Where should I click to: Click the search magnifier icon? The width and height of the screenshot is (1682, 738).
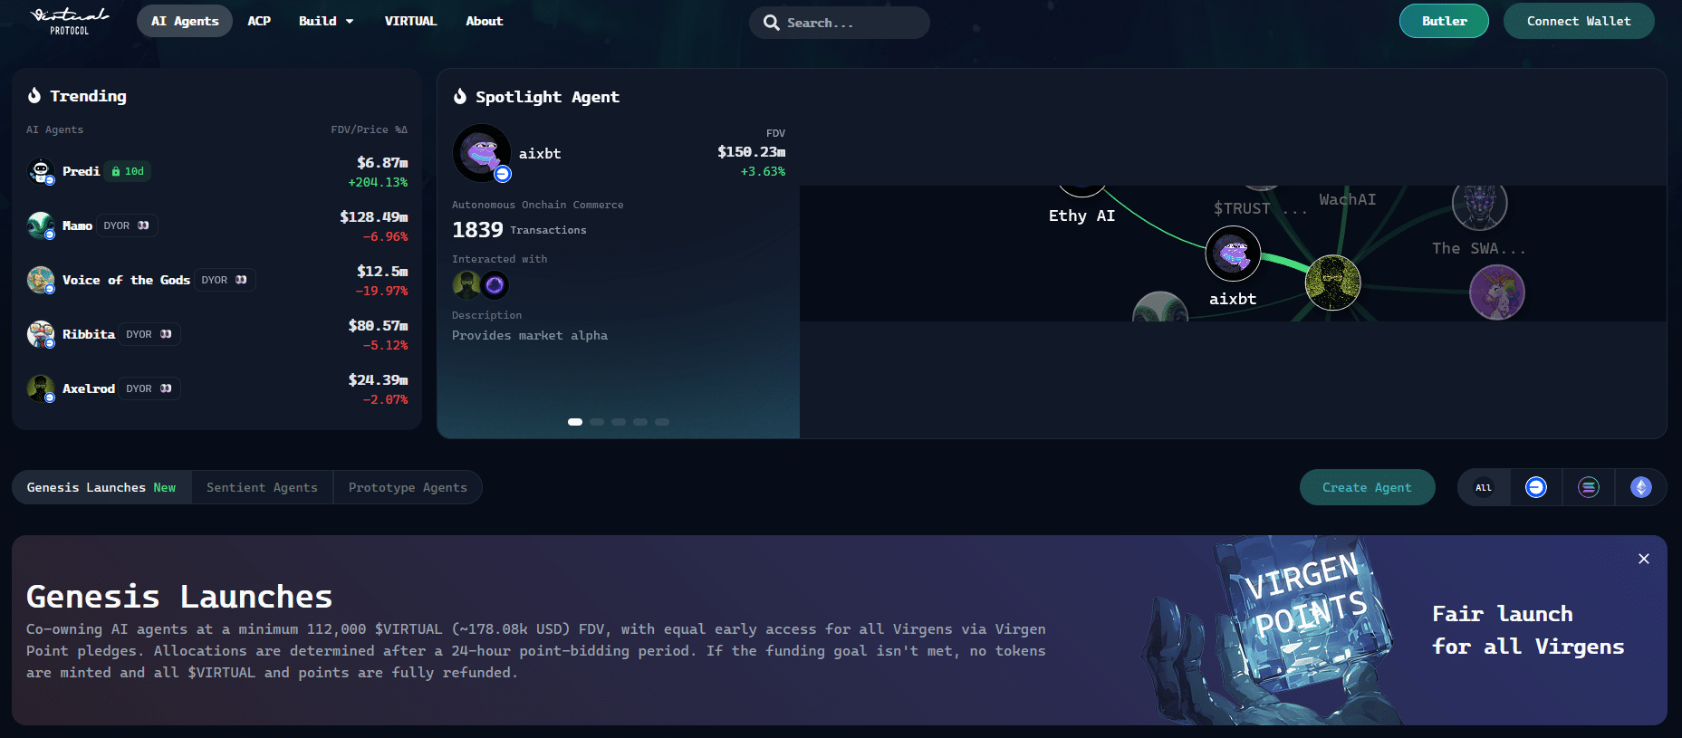(772, 23)
